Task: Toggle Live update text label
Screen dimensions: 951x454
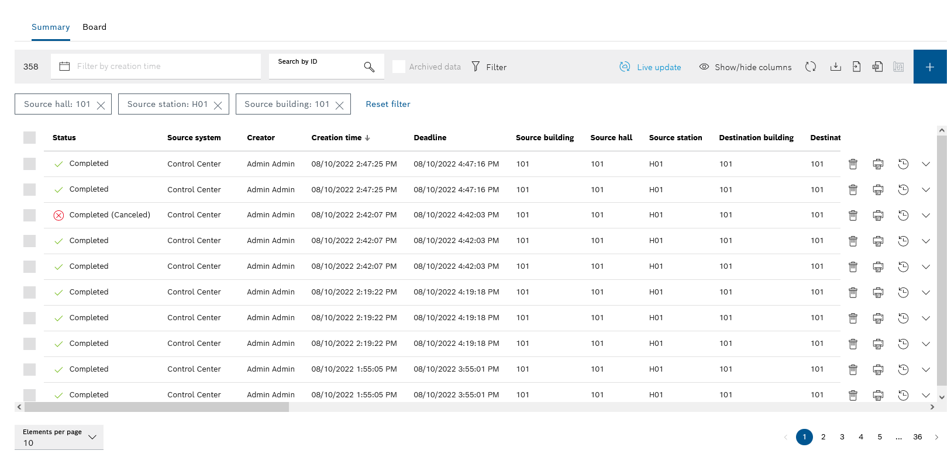Action: point(659,67)
